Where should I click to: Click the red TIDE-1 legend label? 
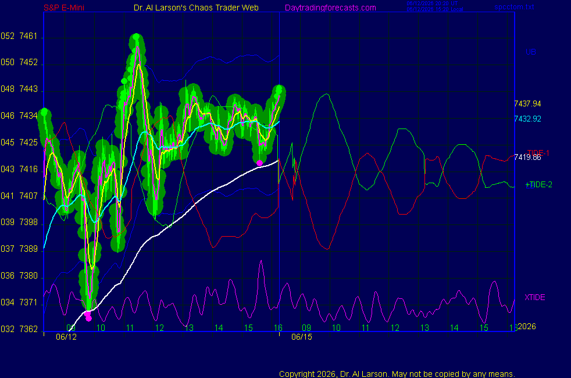[x=538, y=152]
